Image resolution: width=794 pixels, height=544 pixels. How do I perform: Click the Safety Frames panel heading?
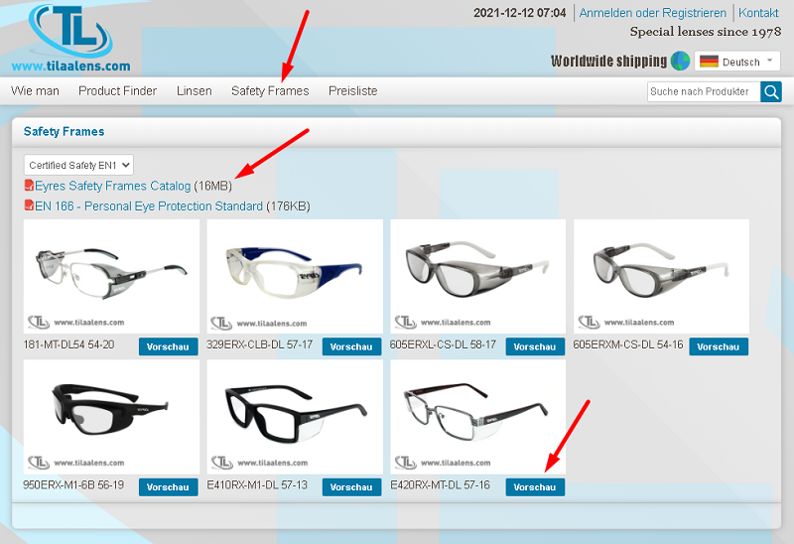[x=64, y=132]
